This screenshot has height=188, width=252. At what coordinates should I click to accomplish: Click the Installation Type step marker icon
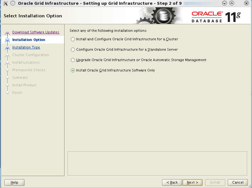7,48
